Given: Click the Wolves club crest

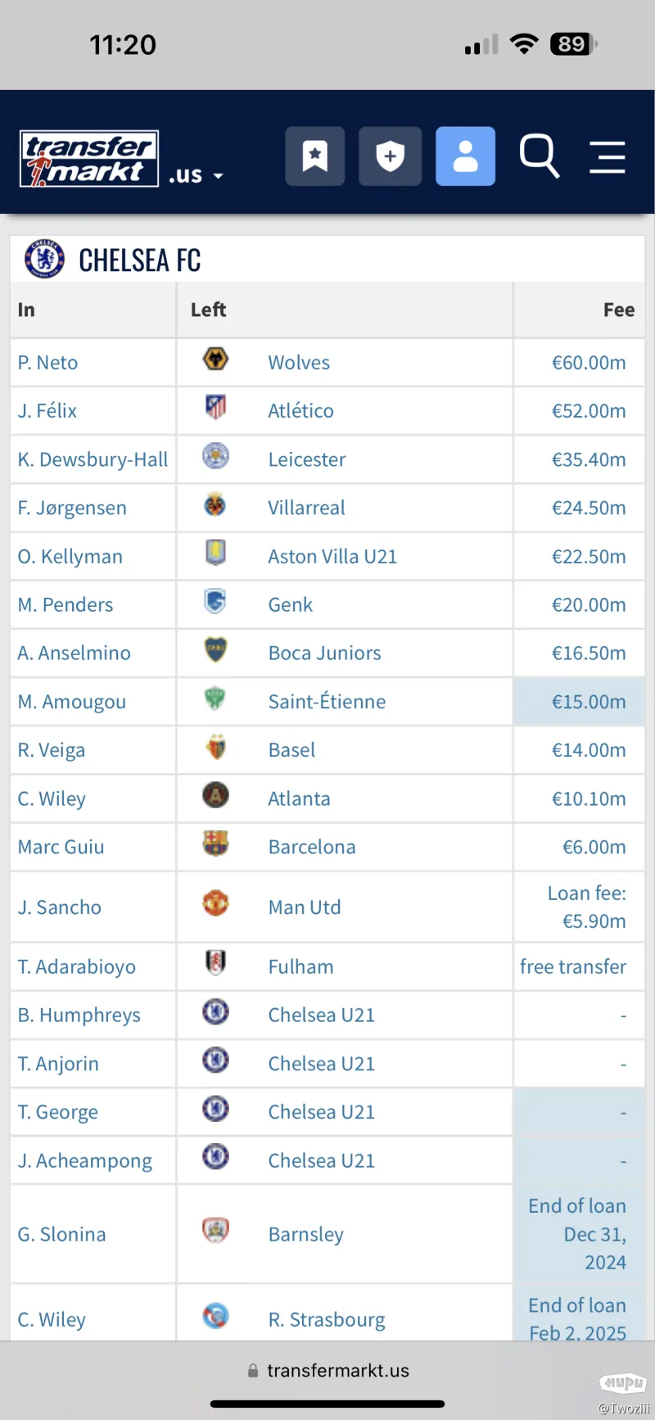Looking at the screenshot, I should (x=215, y=360).
